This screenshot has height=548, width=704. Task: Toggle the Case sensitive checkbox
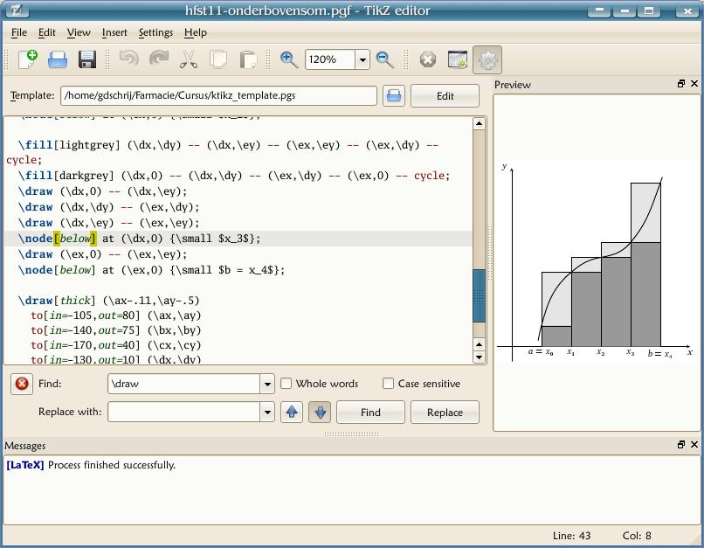(x=388, y=384)
